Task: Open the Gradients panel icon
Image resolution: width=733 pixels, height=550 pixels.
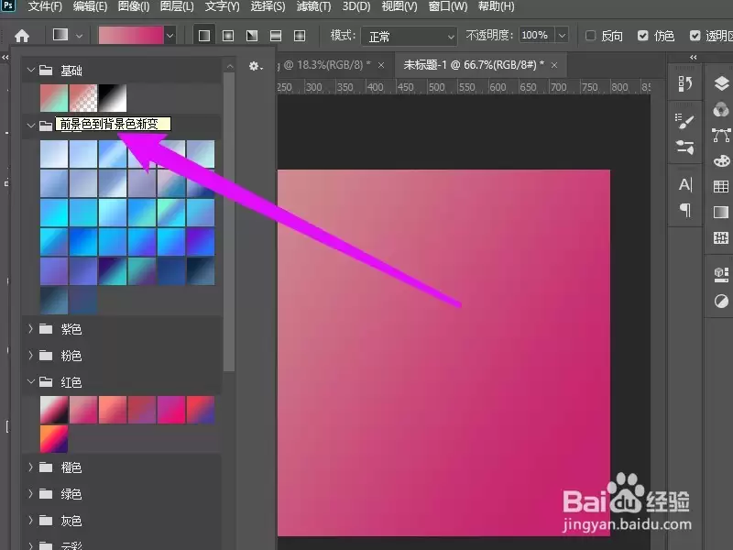Action: 721,213
